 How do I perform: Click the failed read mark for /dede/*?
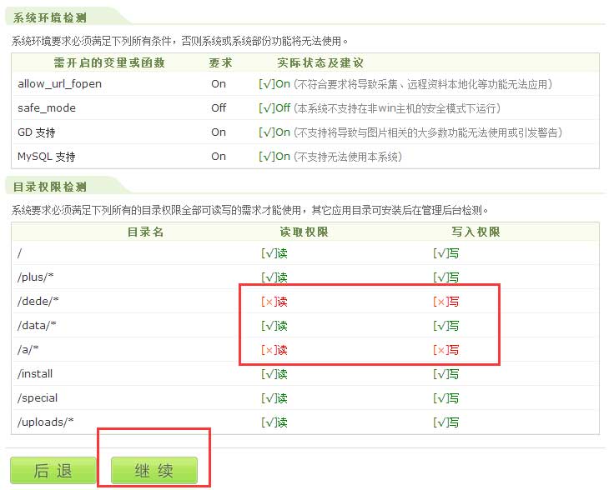pyautogui.click(x=274, y=302)
